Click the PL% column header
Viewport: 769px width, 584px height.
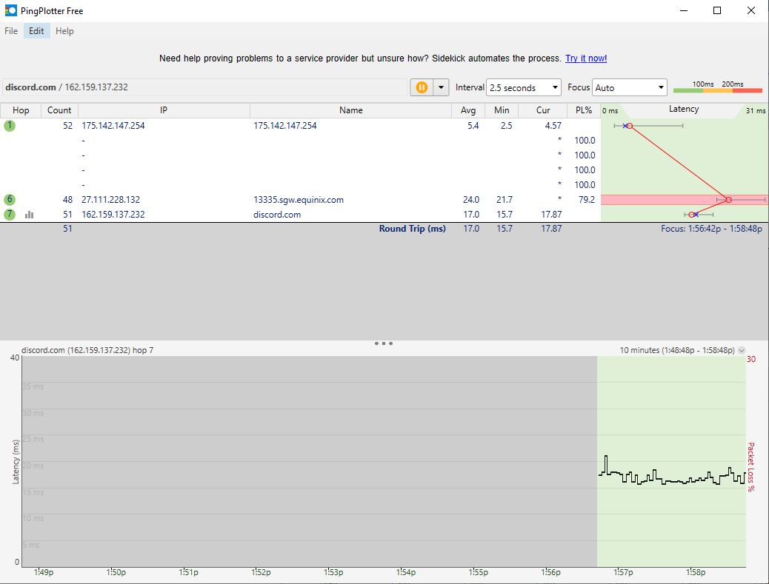pos(584,110)
